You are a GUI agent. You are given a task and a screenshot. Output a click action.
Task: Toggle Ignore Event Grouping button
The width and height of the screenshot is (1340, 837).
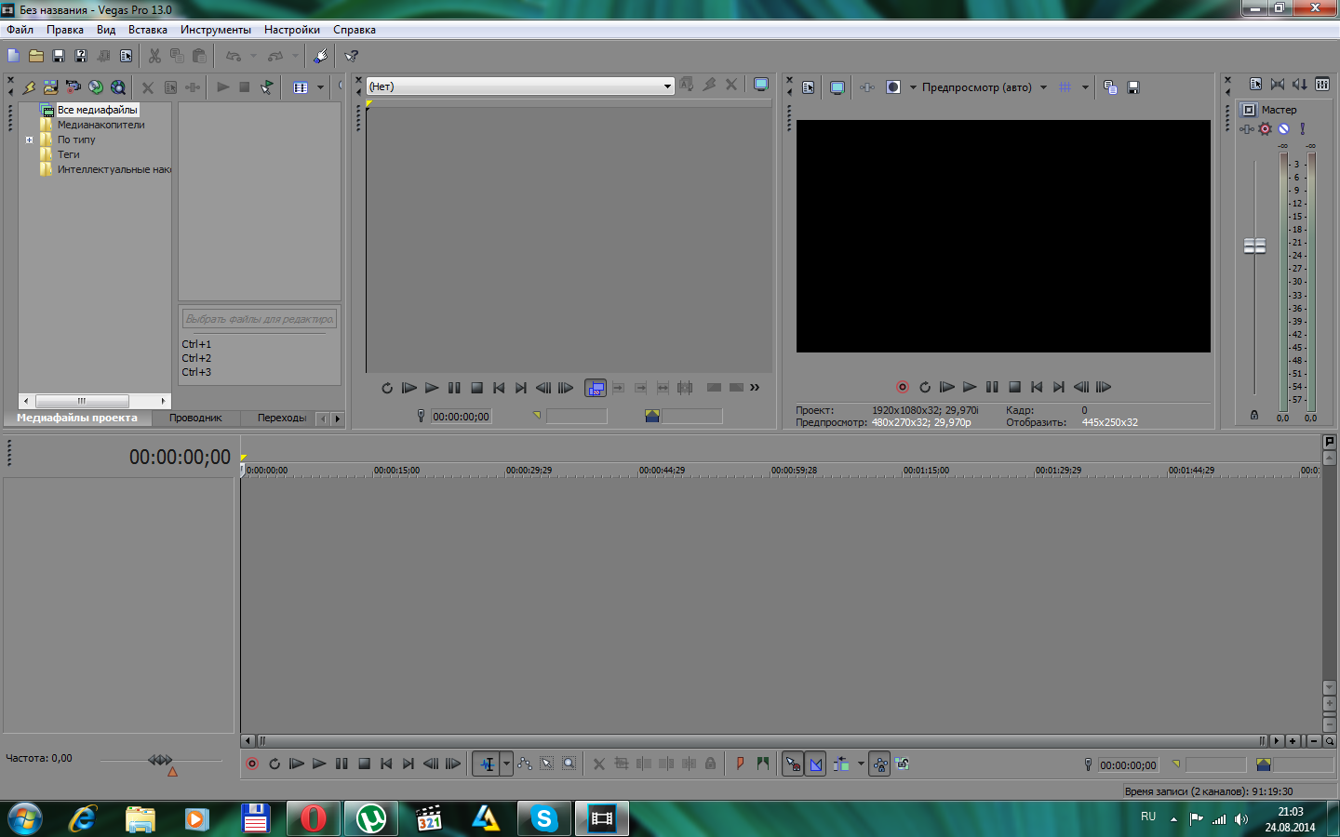(x=903, y=764)
